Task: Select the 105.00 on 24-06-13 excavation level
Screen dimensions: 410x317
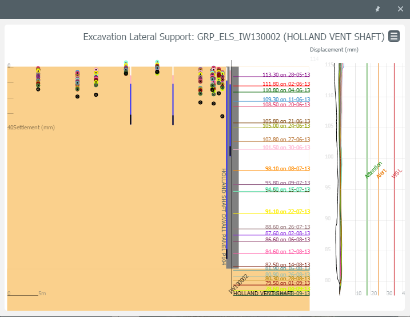Action: [286, 126]
